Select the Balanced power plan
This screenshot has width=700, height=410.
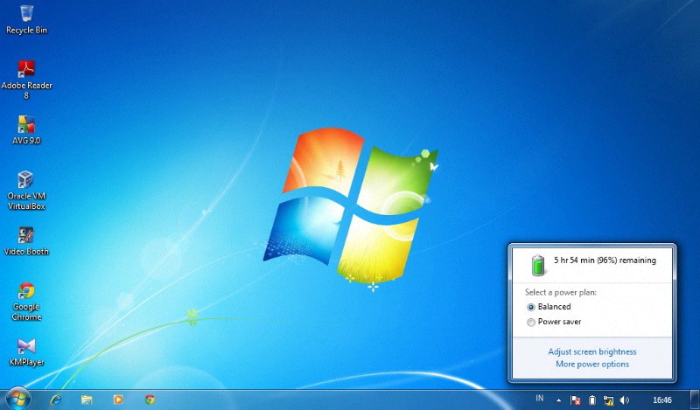coord(549,307)
